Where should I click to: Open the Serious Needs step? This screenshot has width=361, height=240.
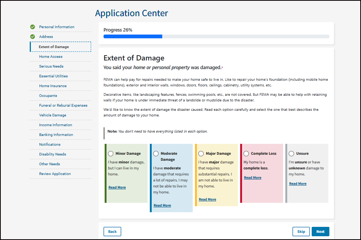(x=51, y=66)
